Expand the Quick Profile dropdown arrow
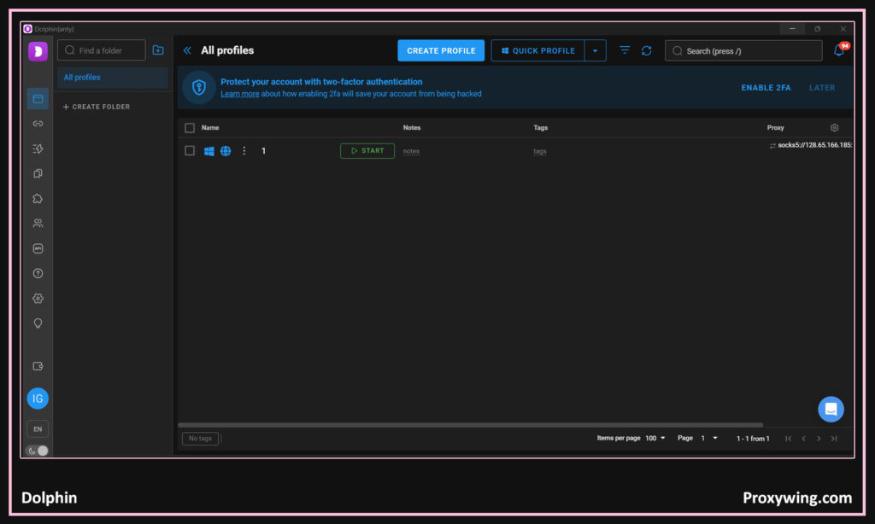This screenshot has width=875, height=524. click(596, 51)
